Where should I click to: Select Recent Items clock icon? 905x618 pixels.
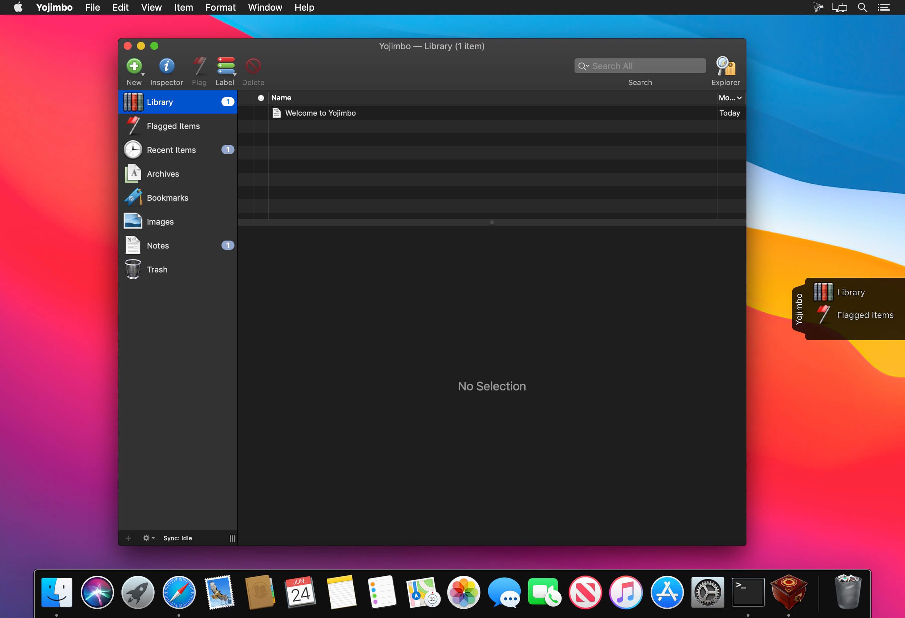[133, 150]
